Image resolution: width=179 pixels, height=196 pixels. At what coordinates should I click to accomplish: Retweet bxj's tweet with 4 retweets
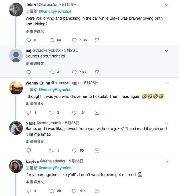(x=51, y=72)
